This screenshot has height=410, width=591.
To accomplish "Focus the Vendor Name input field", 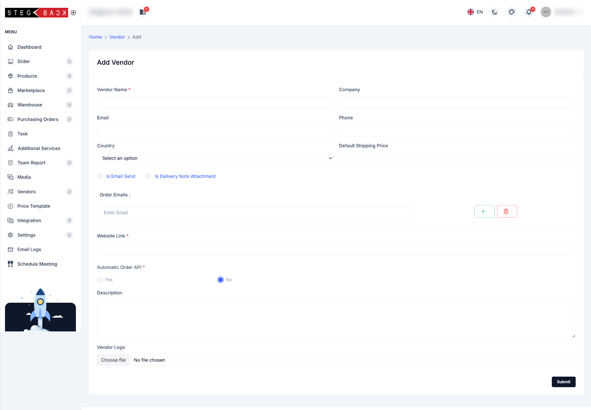I will point(215,102).
